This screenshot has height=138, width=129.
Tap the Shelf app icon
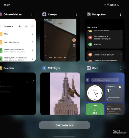89,68
